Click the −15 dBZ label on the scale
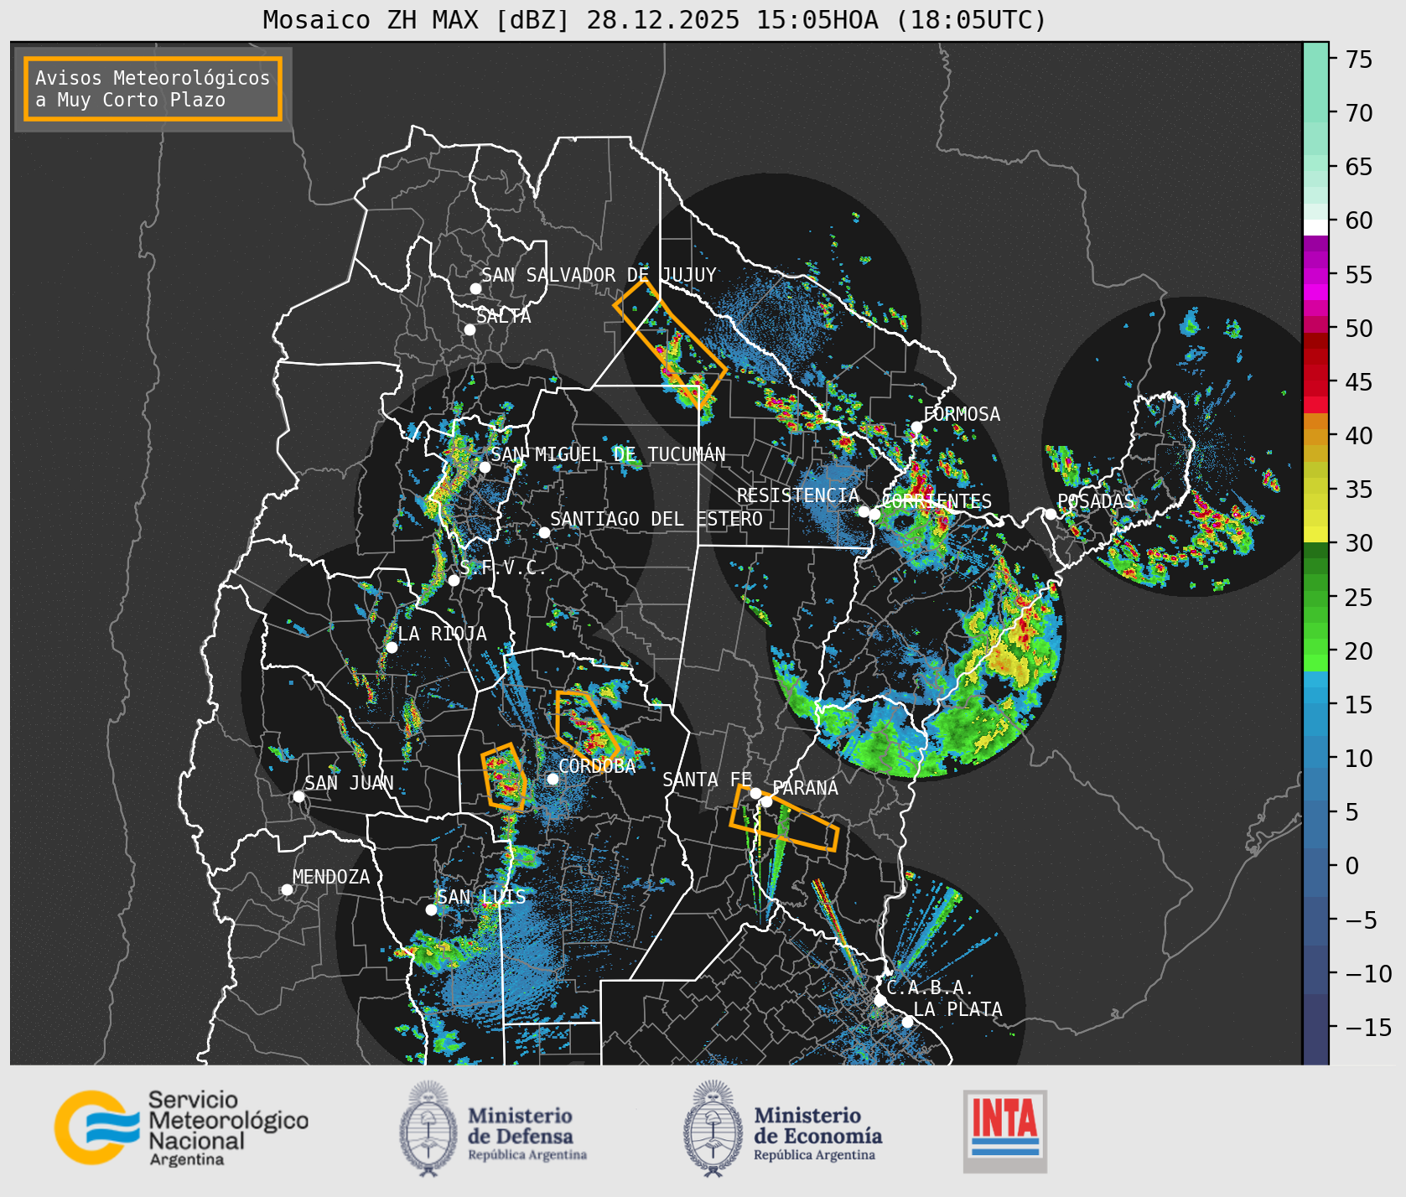The image size is (1406, 1197). tap(1368, 1027)
